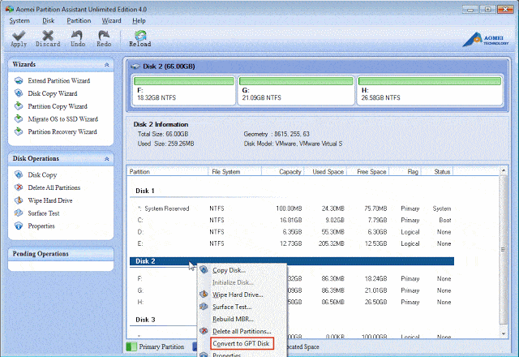The image size is (519, 357).
Task: Launch the Disk Copy Wizard icon
Action: click(x=19, y=93)
